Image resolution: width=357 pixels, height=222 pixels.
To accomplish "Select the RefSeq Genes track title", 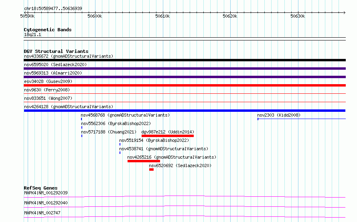I will pos(41,188).
